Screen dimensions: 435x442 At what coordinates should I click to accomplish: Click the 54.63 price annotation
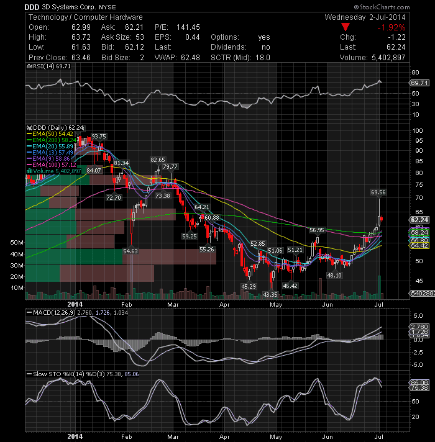[130, 251]
